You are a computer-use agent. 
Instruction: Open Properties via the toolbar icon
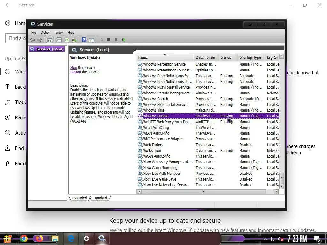click(x=59, y=40)
